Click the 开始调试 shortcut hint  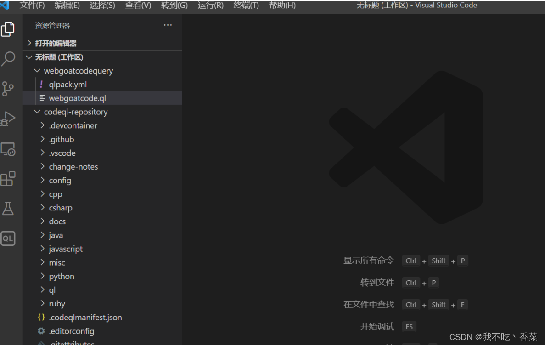coord(377,327)
